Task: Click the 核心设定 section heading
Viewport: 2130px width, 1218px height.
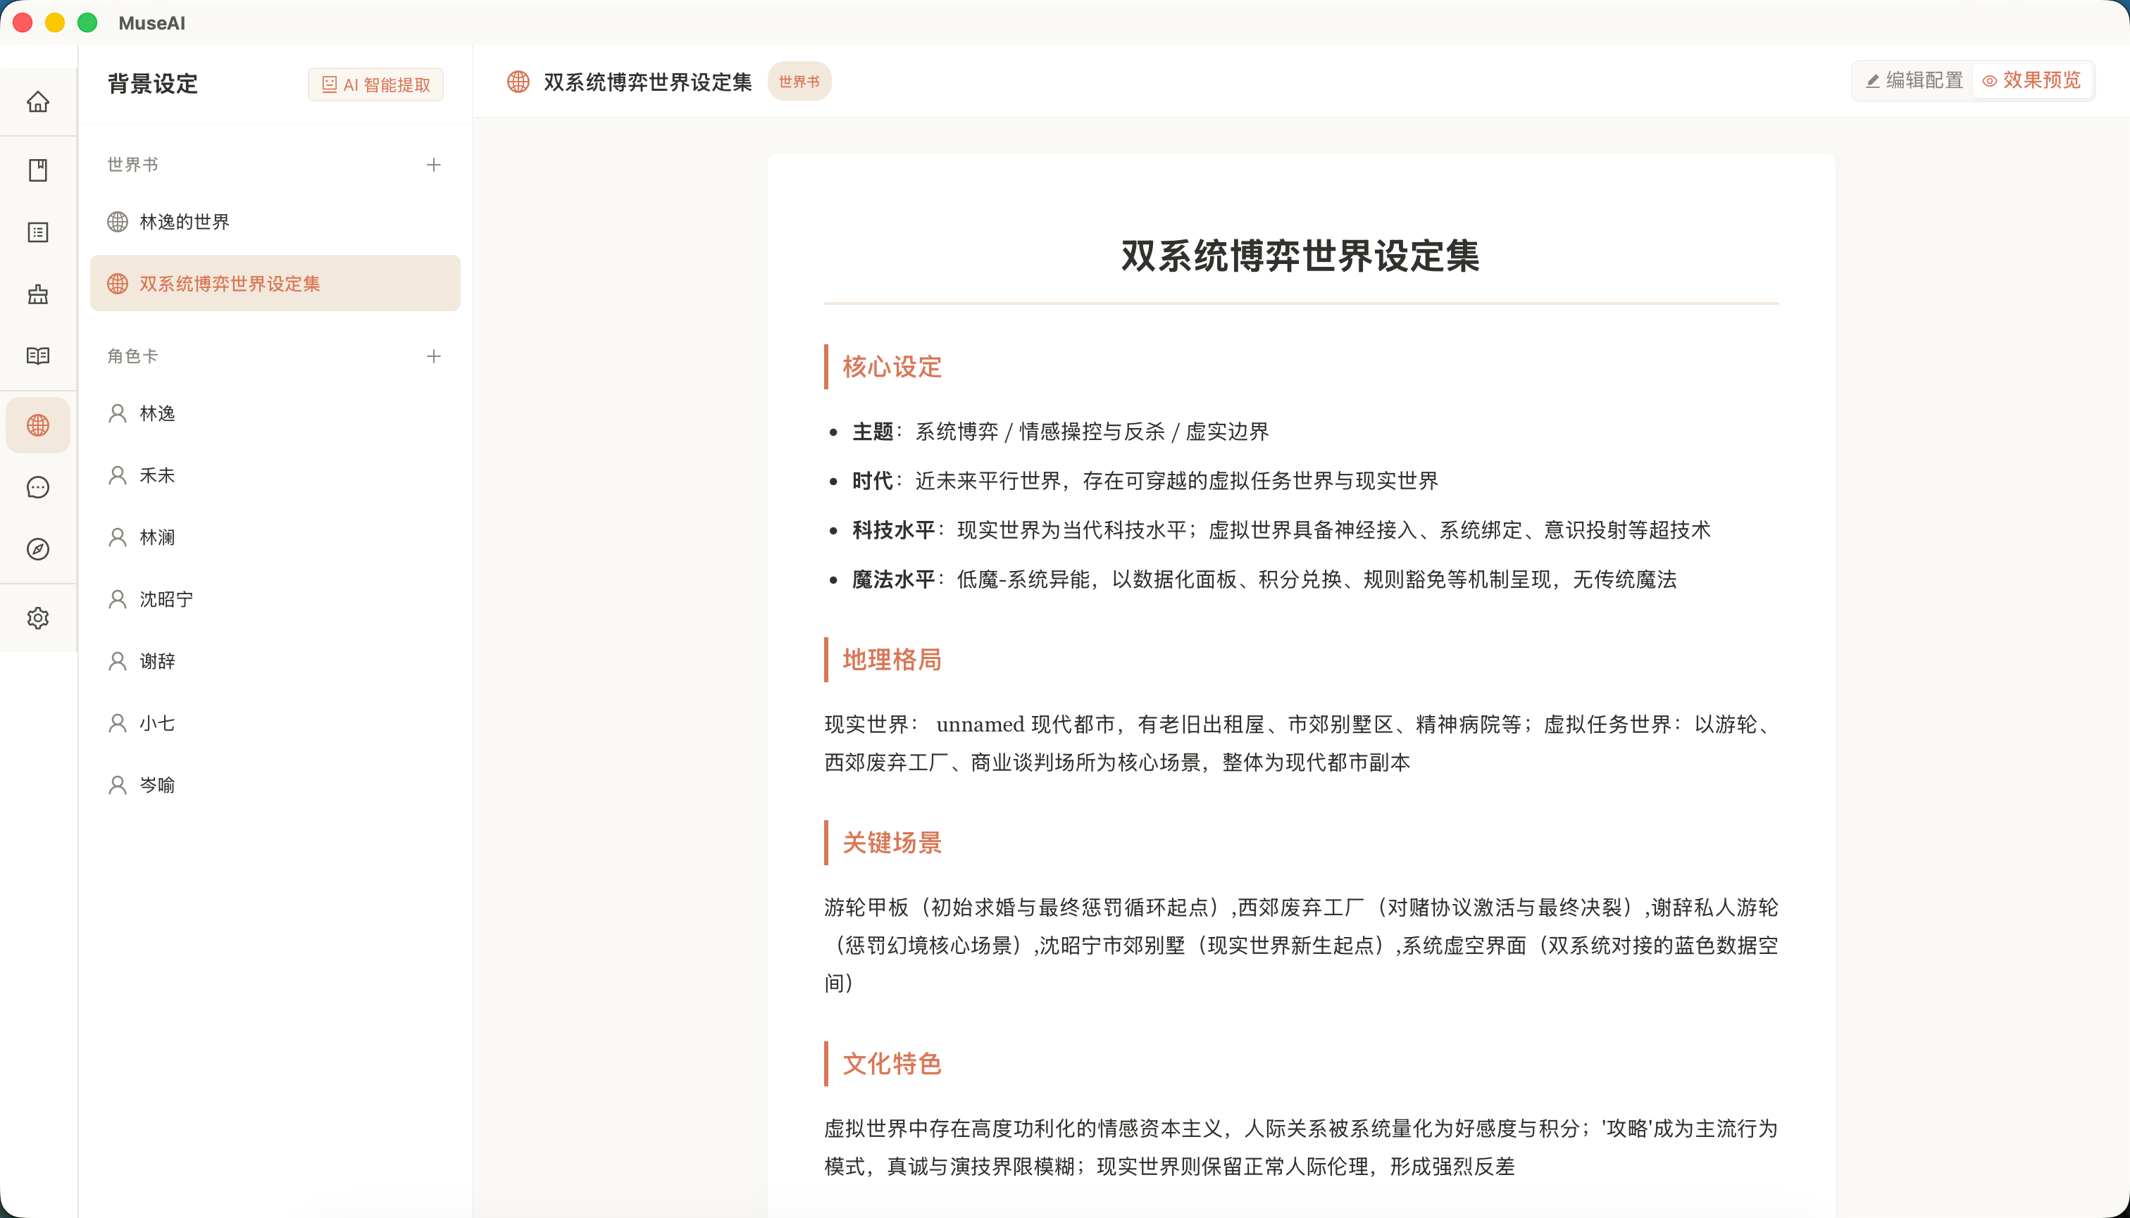Action: click(x=891, y=366)
